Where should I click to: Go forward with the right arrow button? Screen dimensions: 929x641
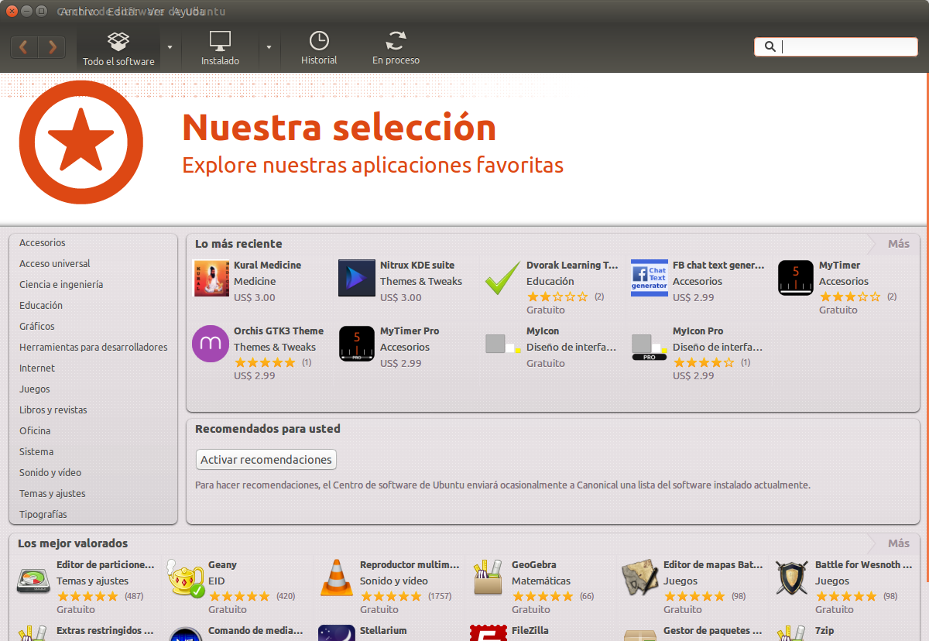click(52, 47)
